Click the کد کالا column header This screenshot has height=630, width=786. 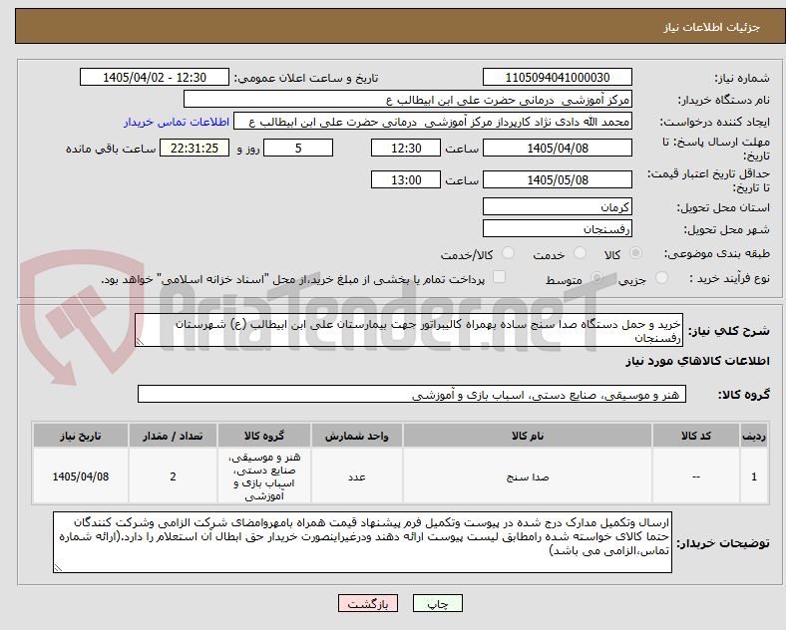tap(696, 436)
